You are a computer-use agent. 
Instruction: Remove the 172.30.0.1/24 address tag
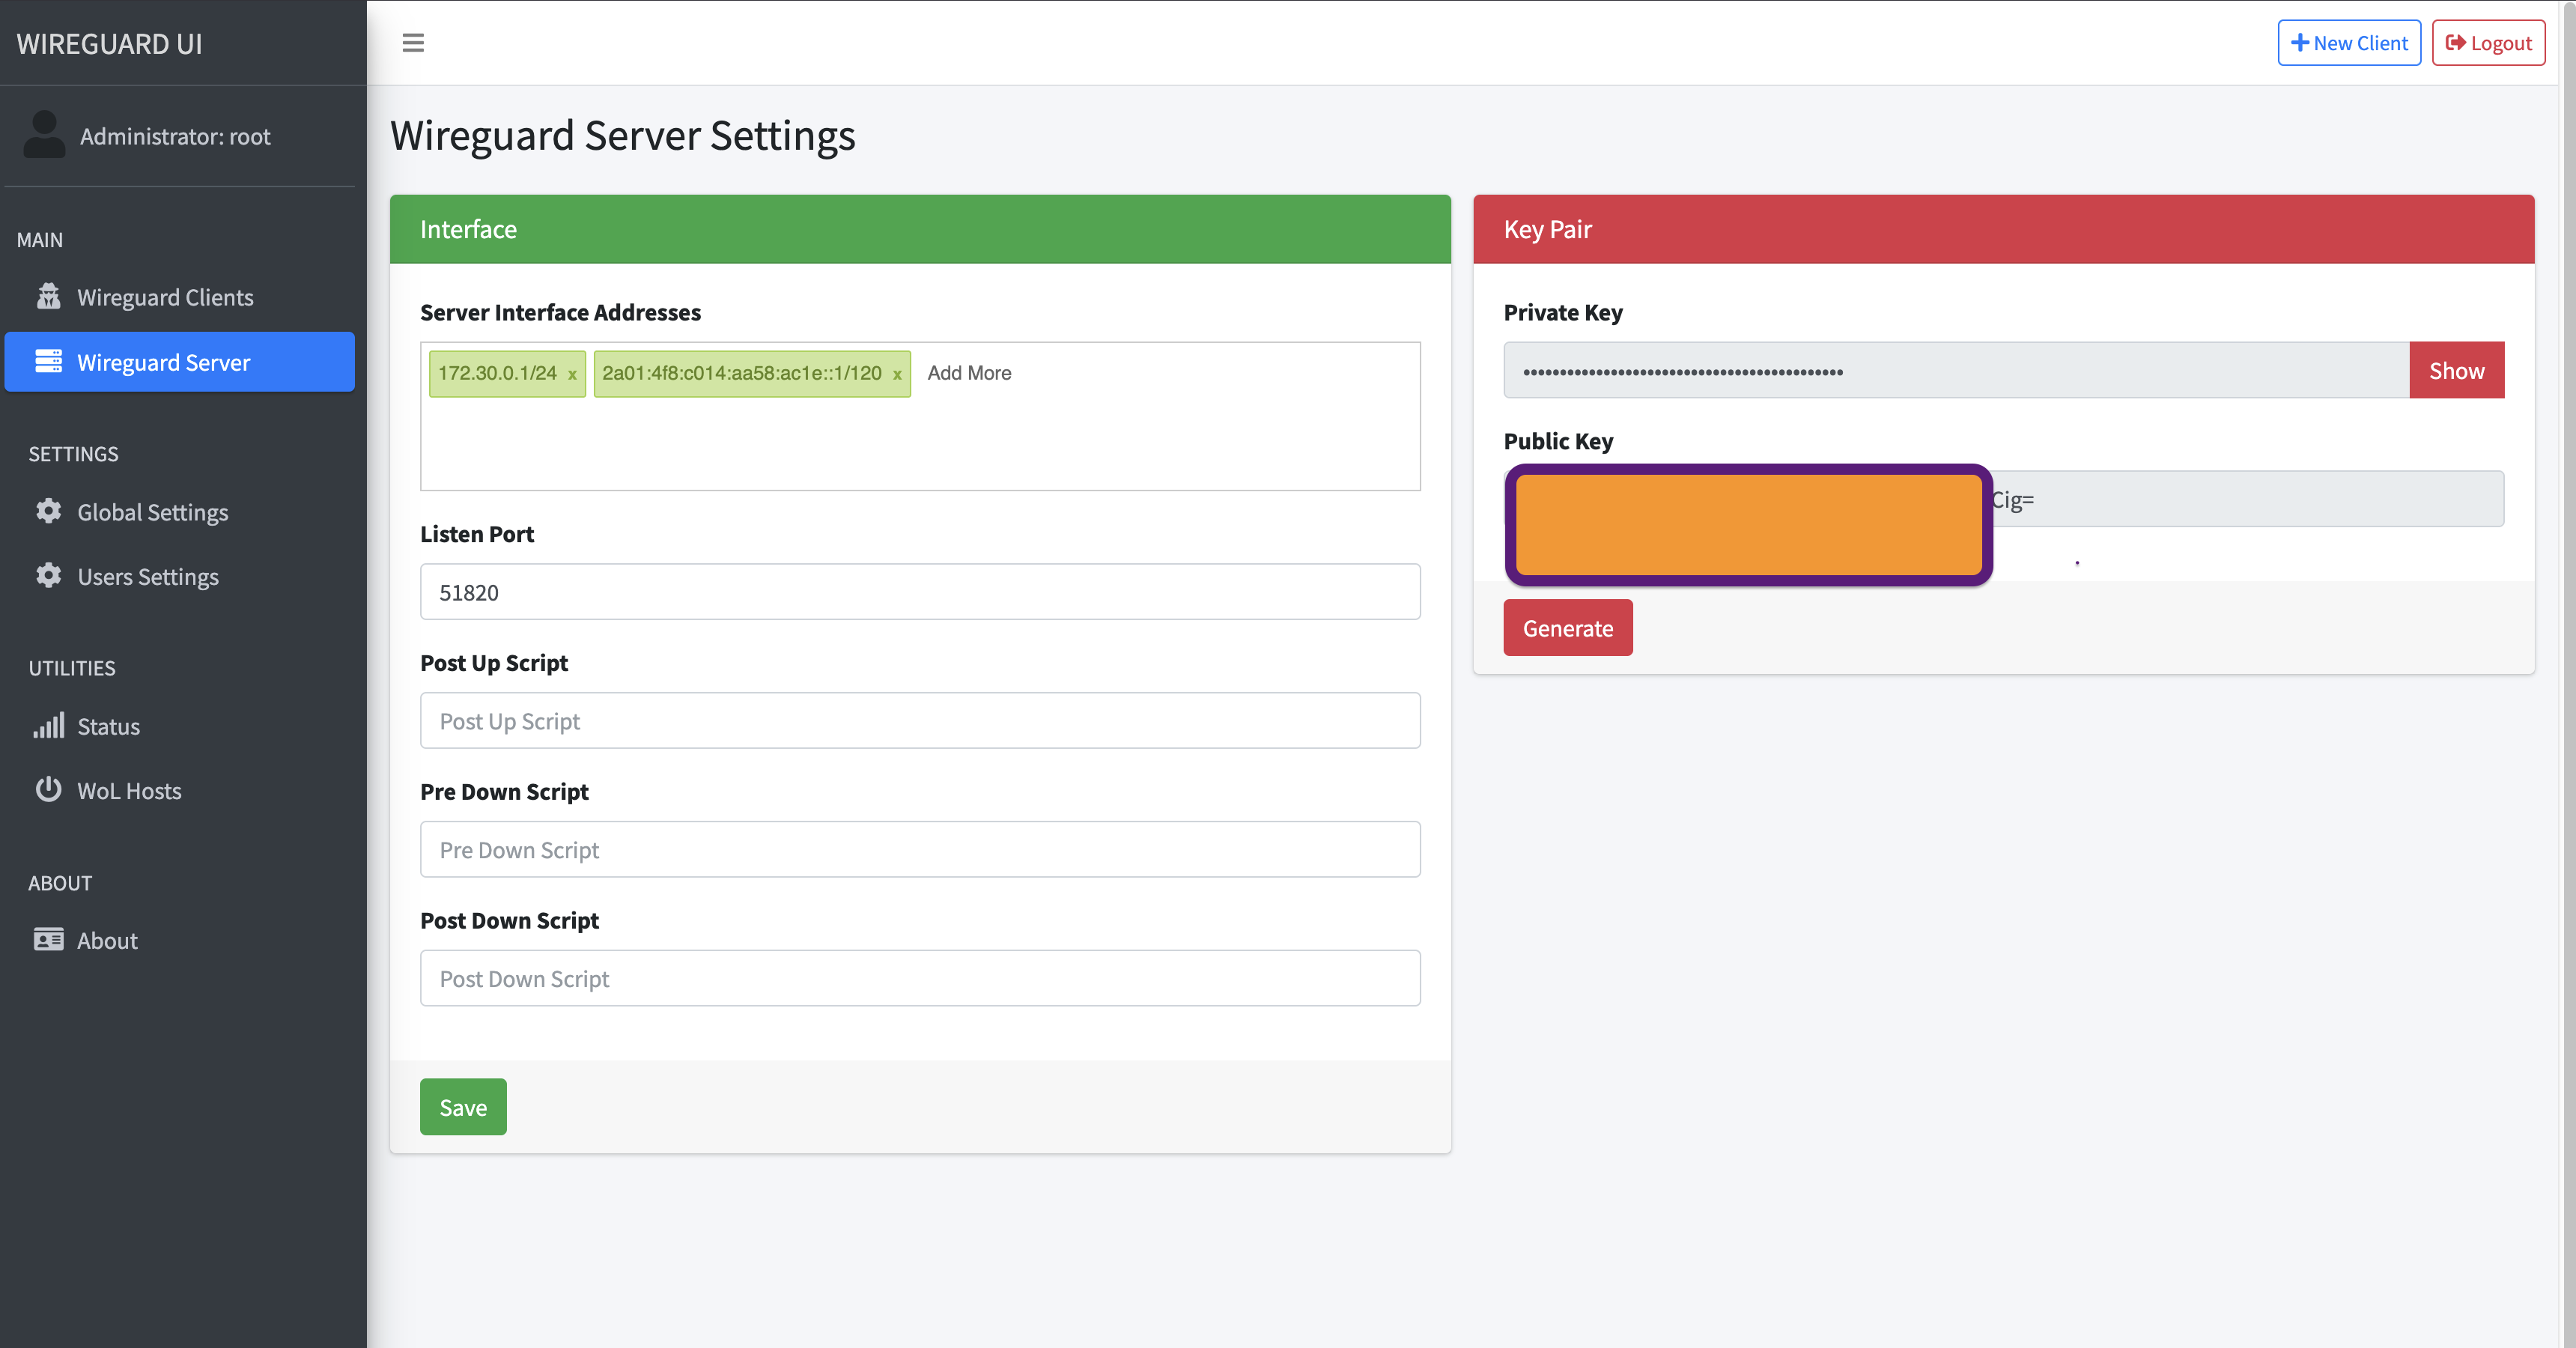coord(572,375)
